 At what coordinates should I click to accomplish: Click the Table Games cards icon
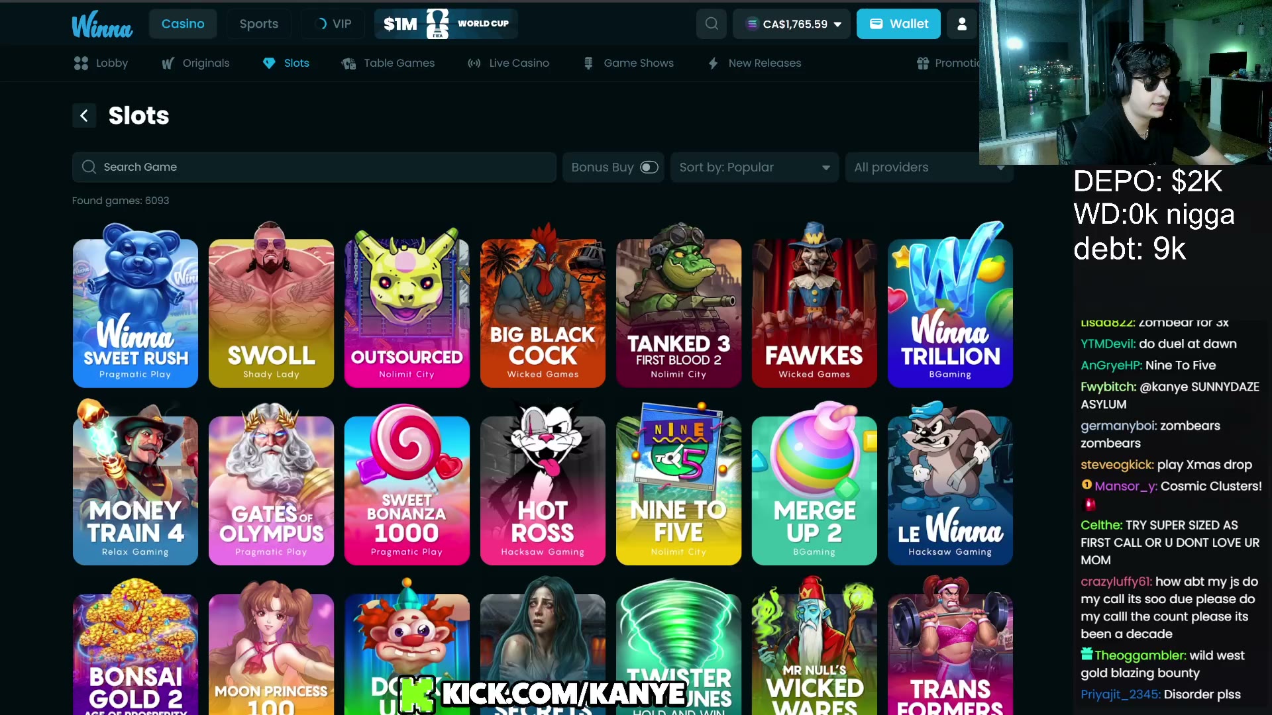coord(348,64)
